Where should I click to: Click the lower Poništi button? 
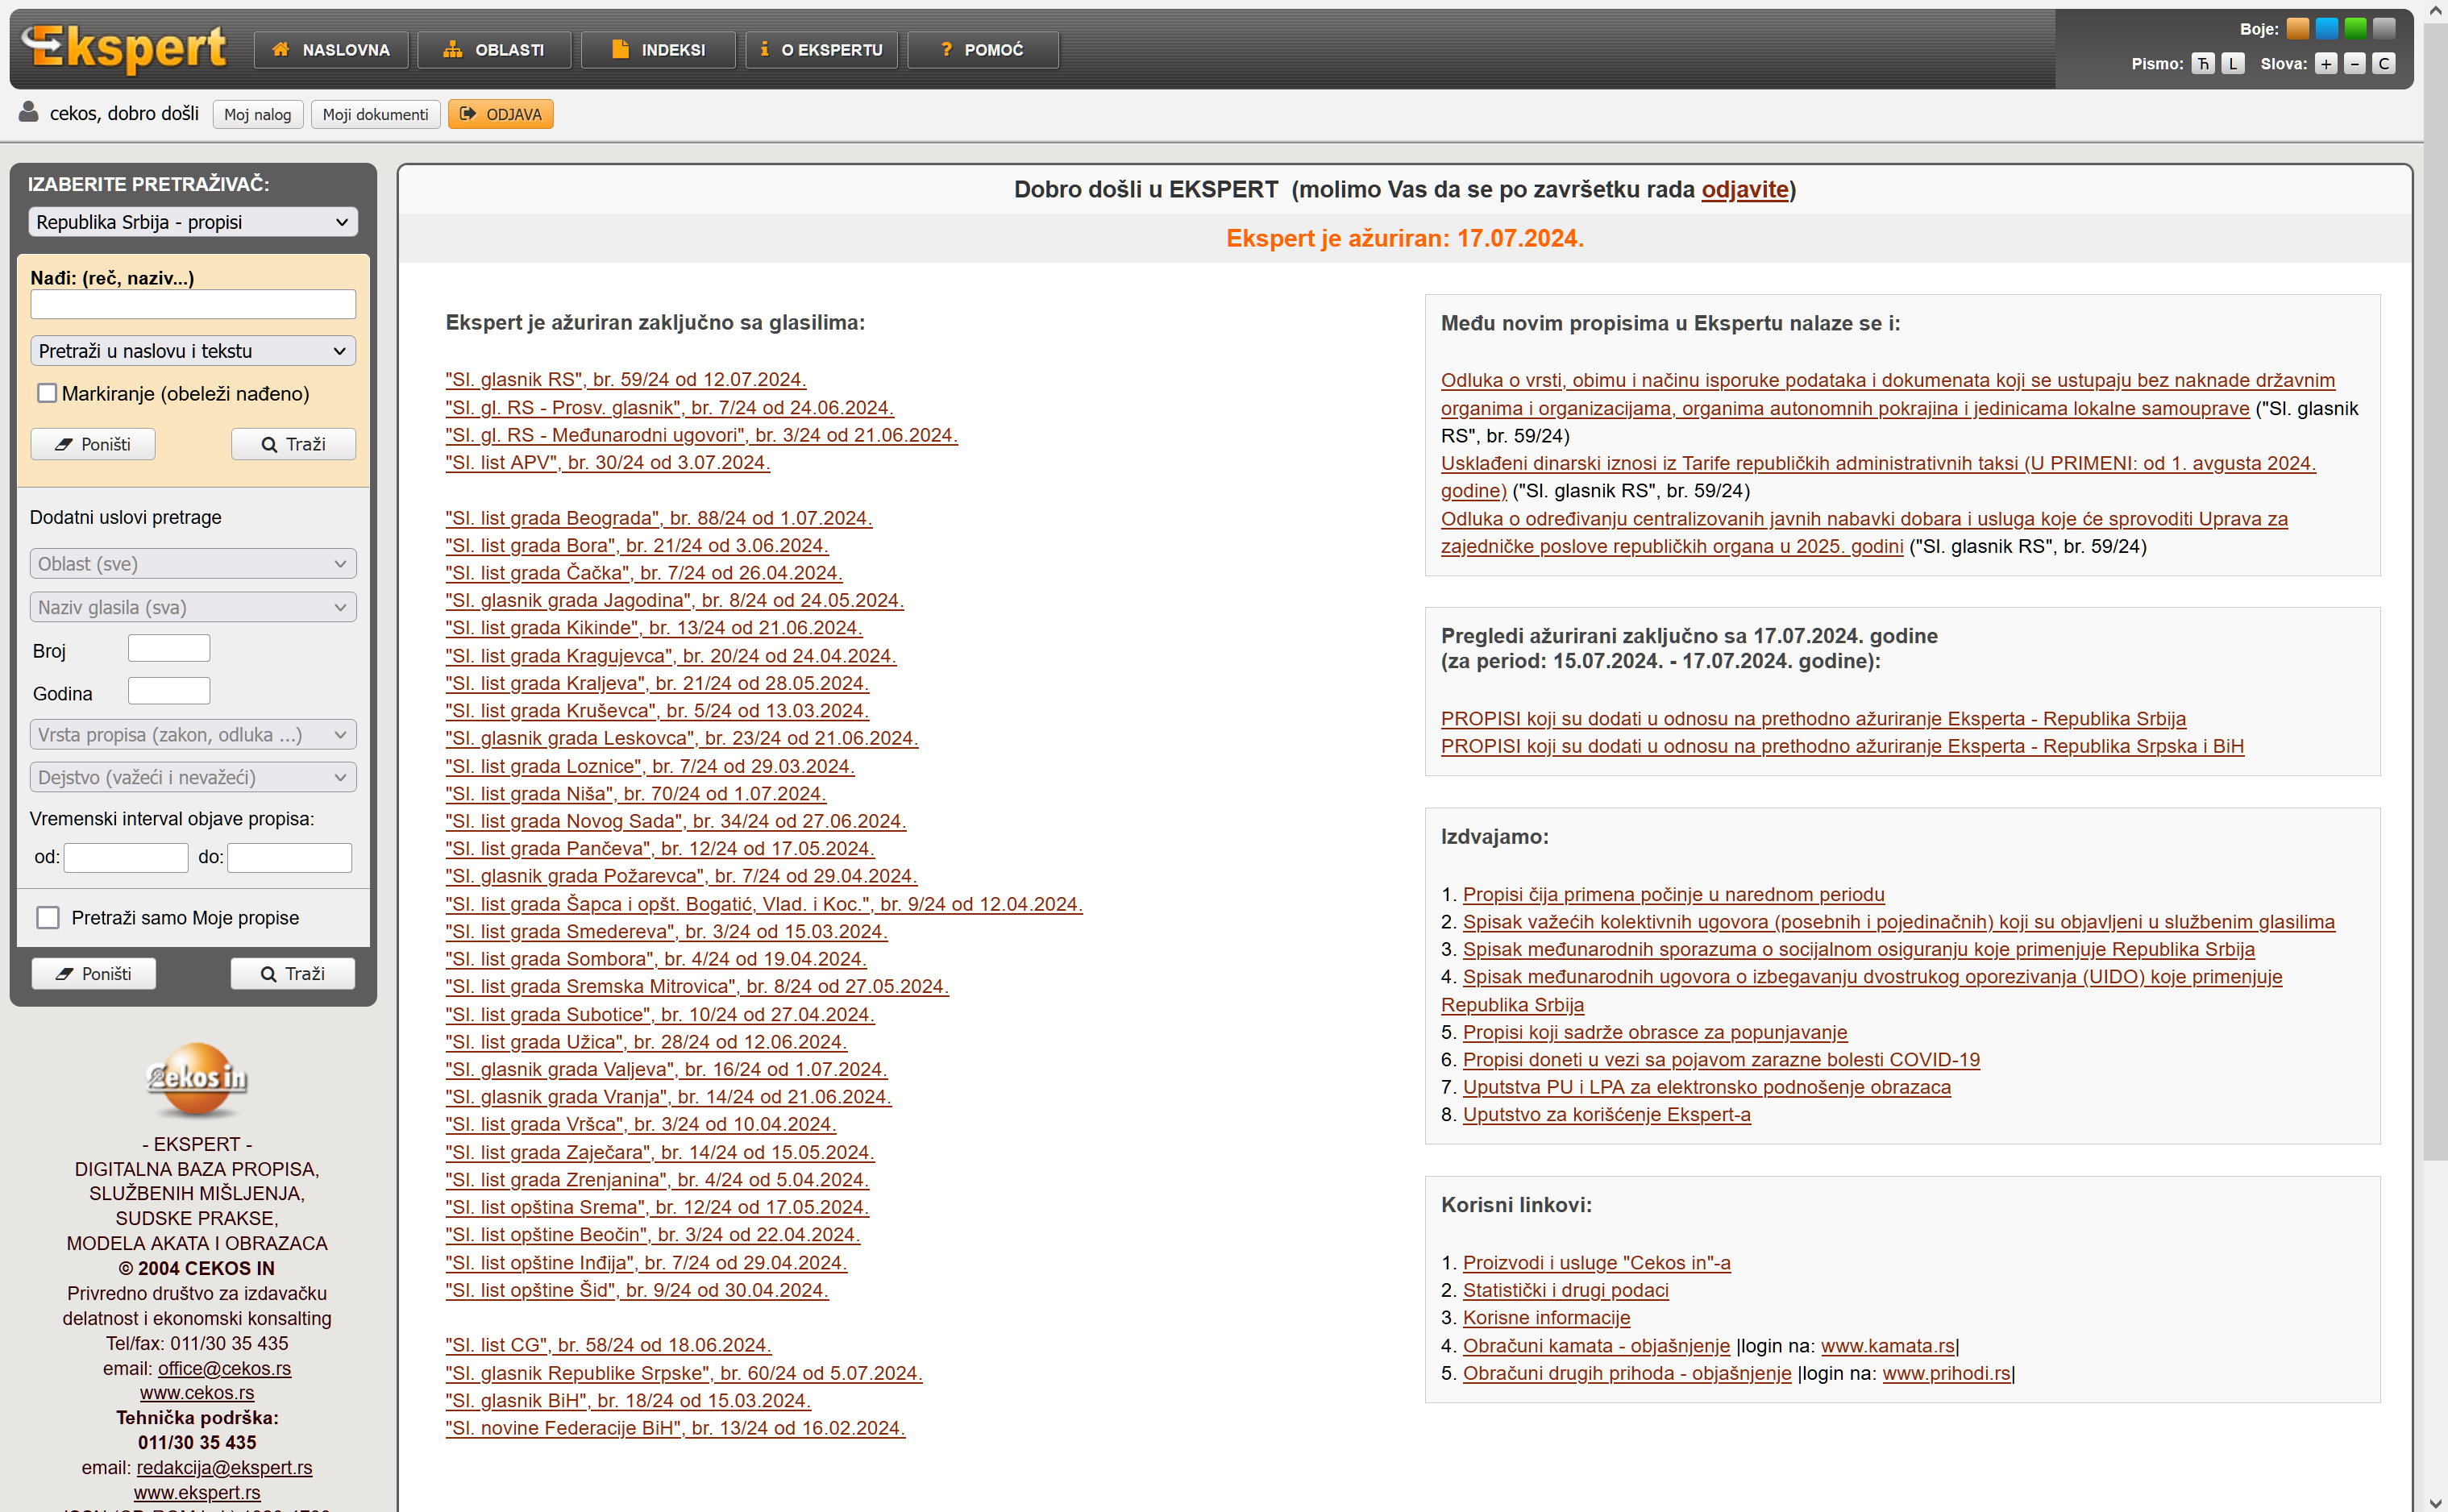(x=93, y=974)
